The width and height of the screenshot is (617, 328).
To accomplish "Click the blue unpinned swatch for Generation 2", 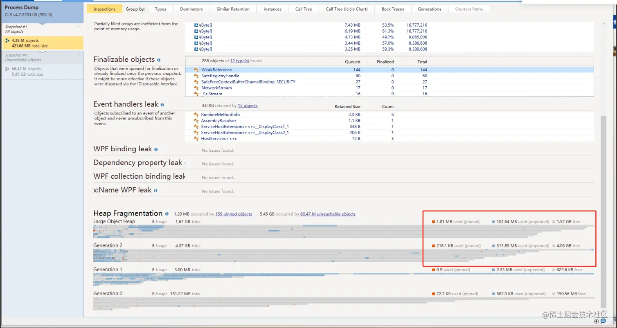I will (494, 246).
